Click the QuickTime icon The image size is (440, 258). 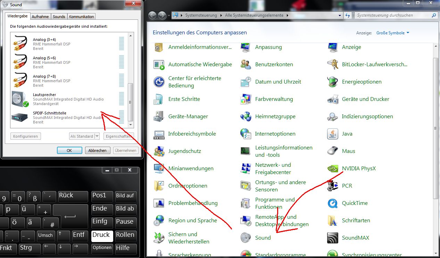(x=333, y=203)
